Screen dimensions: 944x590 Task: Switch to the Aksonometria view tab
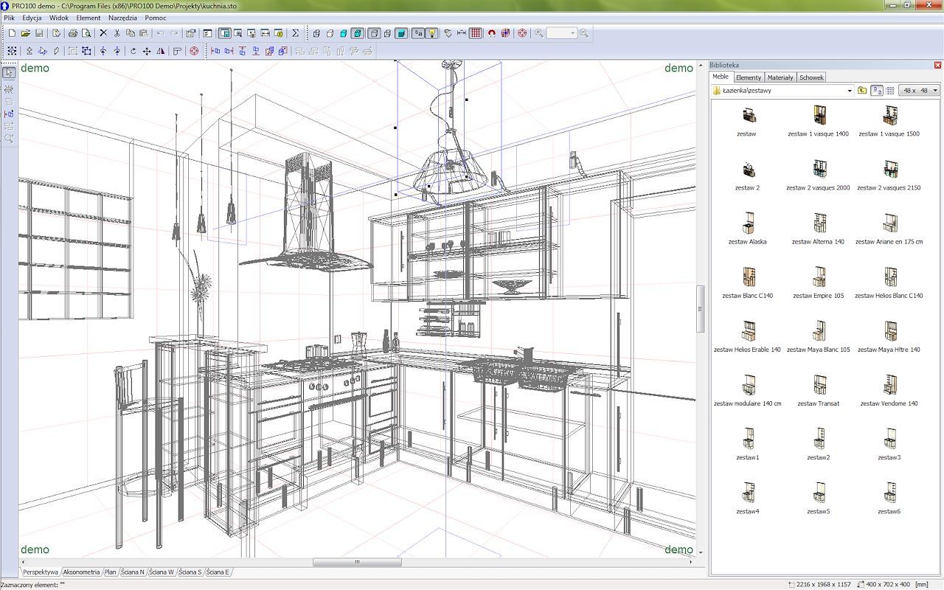click(x=81, y=572)
